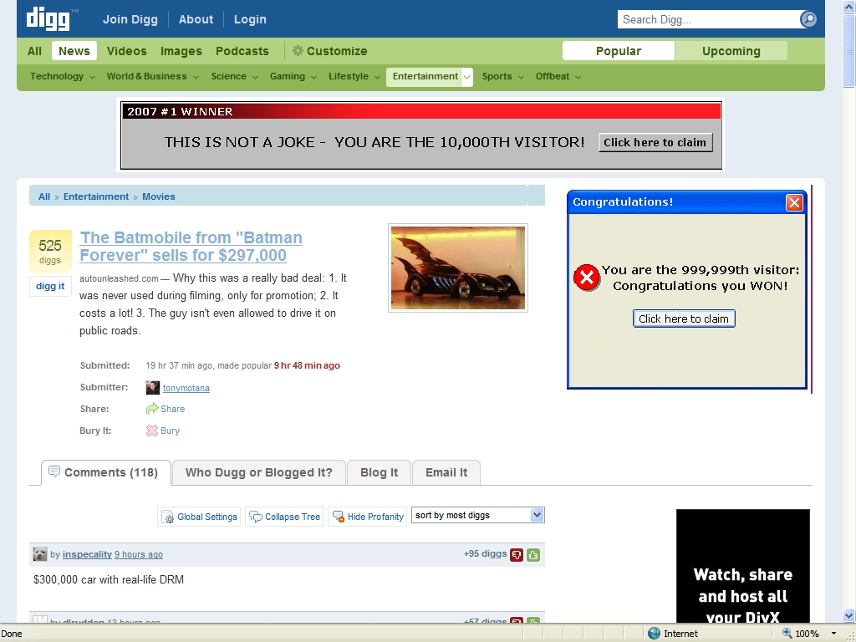Click the Movies breadcrumb link

[159, 196]
